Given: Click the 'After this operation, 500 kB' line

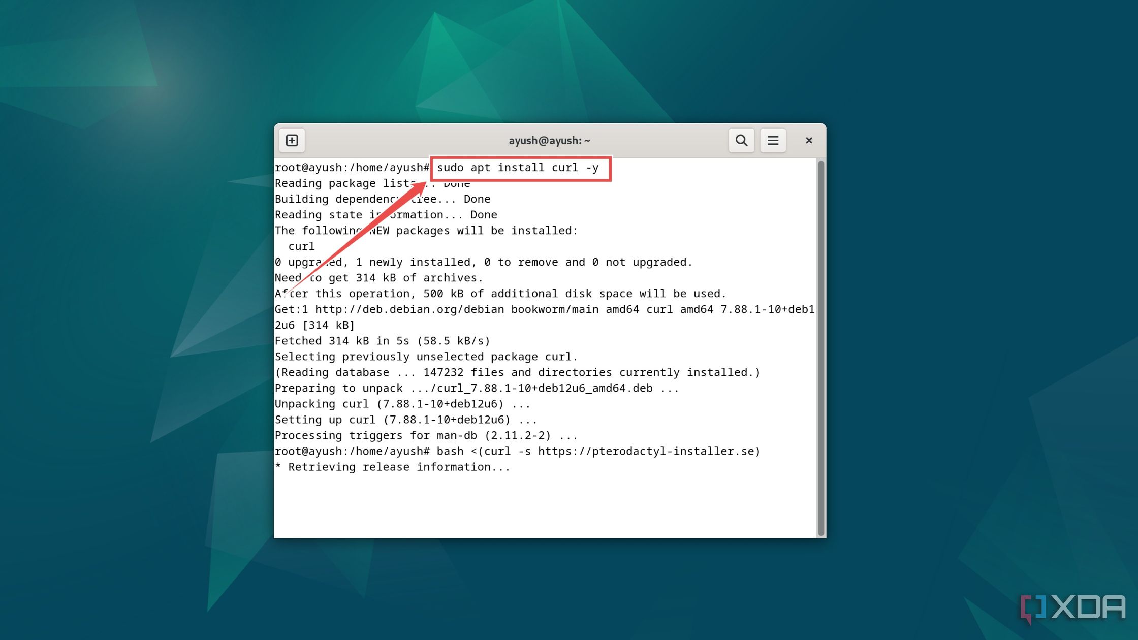Looking at the screenshot, I should (x=500, y=294).
